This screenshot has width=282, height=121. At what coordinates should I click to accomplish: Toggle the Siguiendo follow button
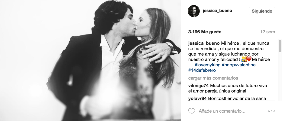262,11
